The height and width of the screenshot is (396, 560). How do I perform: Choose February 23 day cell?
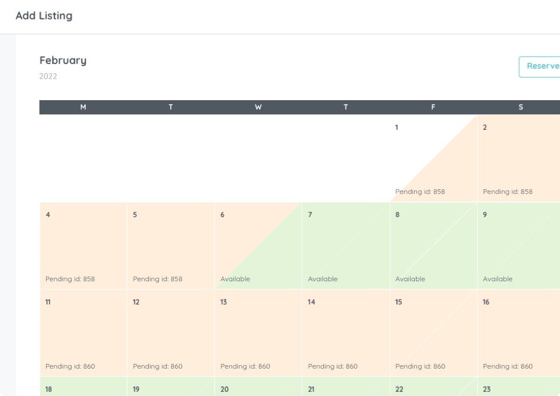519,387
